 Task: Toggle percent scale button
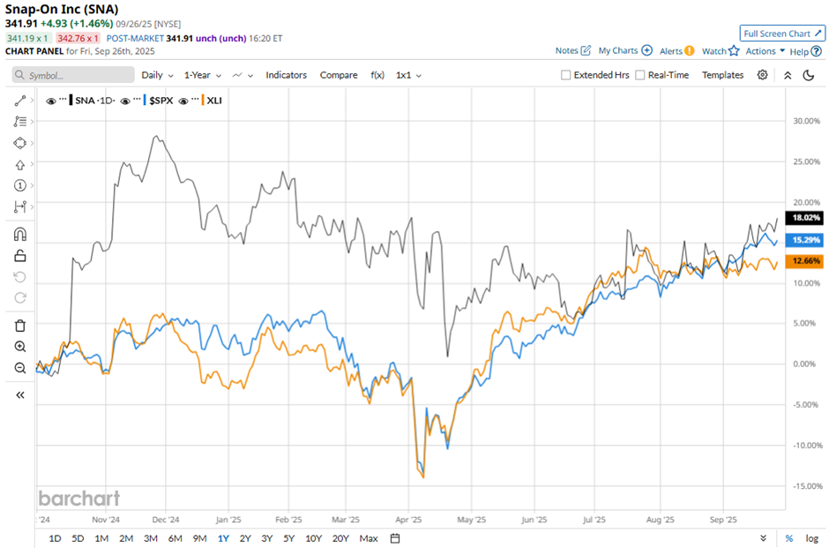point(788,538)
